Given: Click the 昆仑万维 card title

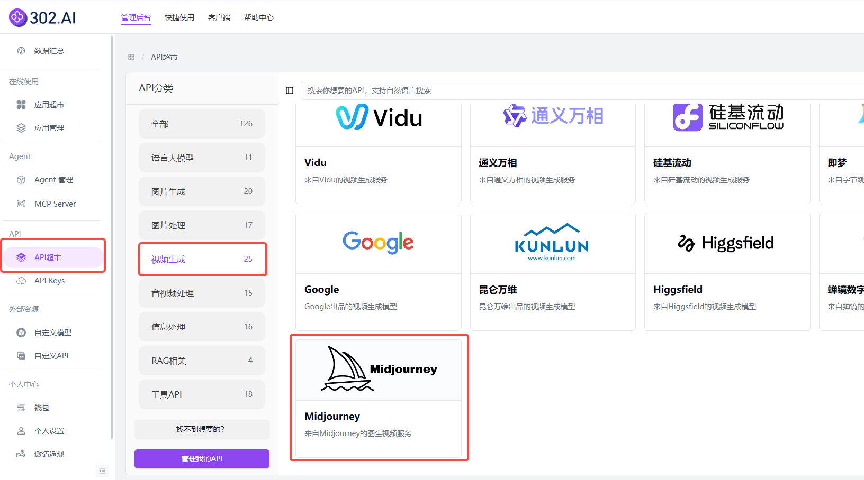Looking at the screenshot, I should point(498,290).
